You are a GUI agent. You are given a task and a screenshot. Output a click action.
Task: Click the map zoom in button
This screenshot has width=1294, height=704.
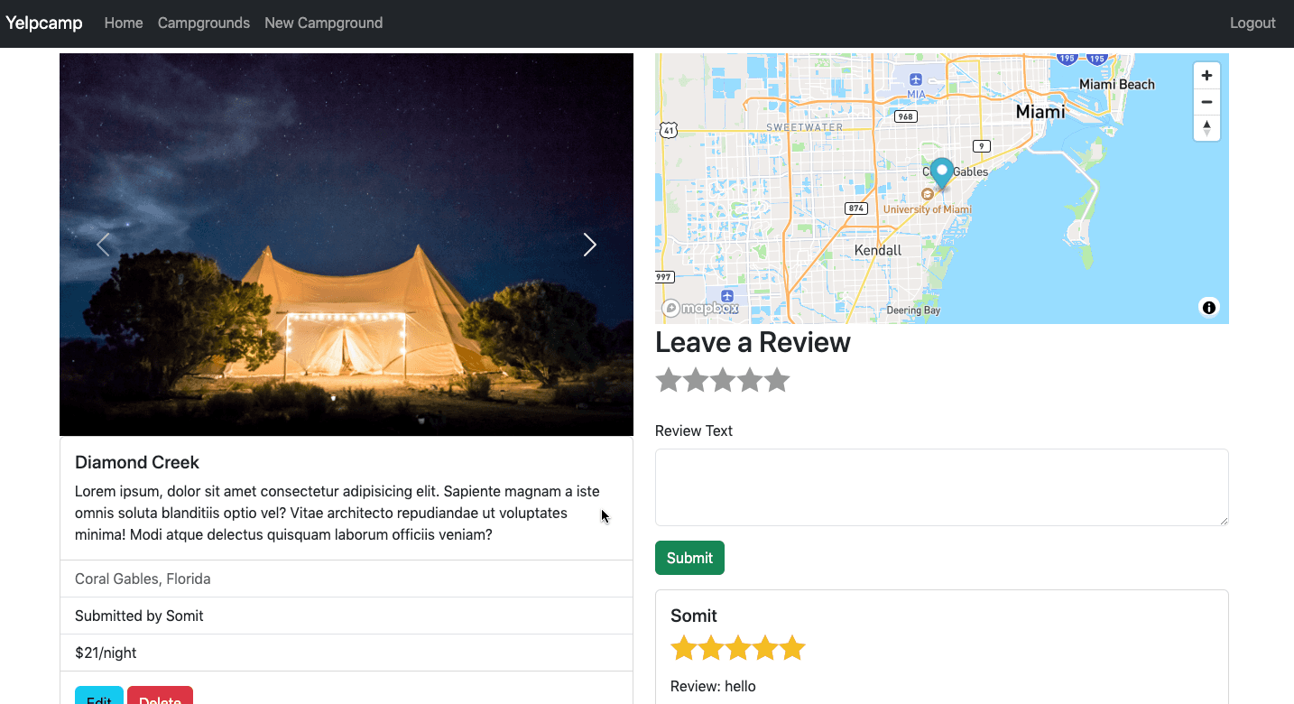click(x=1206, y=76)
